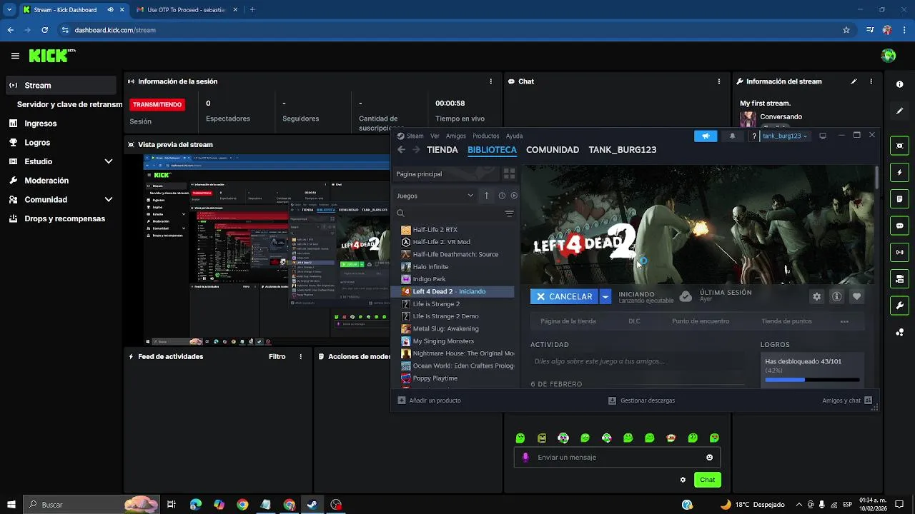Select Stream in Kick's left navigation

pyautogui.click(x=61, y=85)
